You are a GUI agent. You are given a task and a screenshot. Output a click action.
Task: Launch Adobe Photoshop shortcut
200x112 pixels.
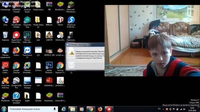(x=49, y=68)
